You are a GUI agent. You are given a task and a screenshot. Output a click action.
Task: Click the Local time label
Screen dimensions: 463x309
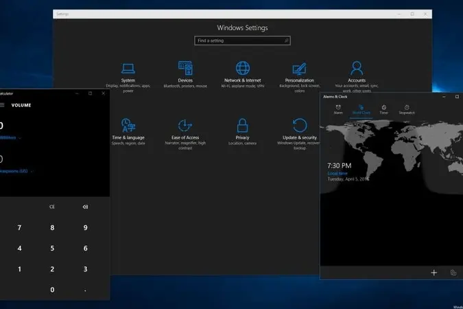pyautogui.click(x=337, y=174)
